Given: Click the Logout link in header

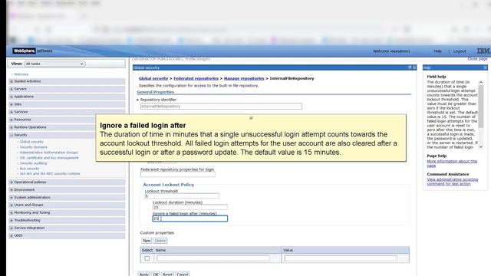Looking at the screenshot, I should (x=460, y=51).
